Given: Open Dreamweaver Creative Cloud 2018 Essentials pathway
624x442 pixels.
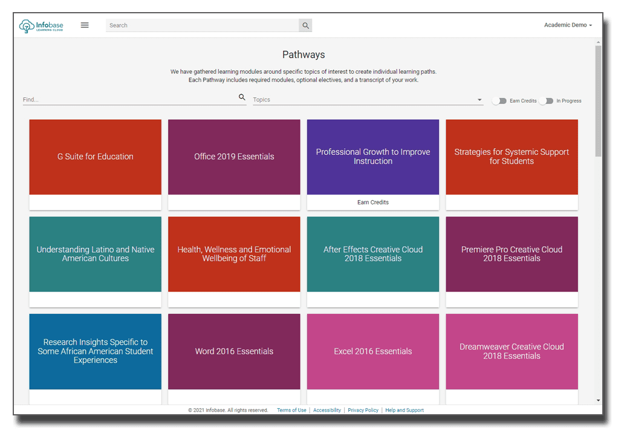Looking at the screenshot, I should coord(512,359).
